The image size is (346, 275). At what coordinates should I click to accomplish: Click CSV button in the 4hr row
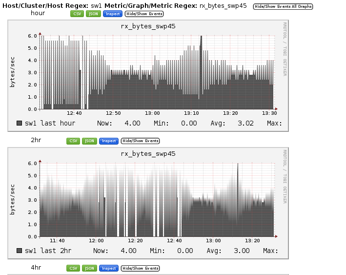coord(74,268)
